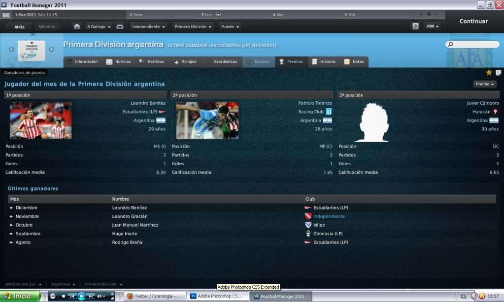Open the Independiente club link
This screenshot has height=302, width=504.
pos(329,216)
